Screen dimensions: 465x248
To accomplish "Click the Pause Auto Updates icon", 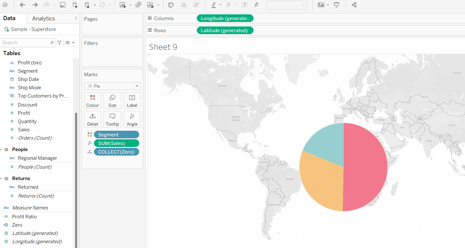I will coord(87,5).
